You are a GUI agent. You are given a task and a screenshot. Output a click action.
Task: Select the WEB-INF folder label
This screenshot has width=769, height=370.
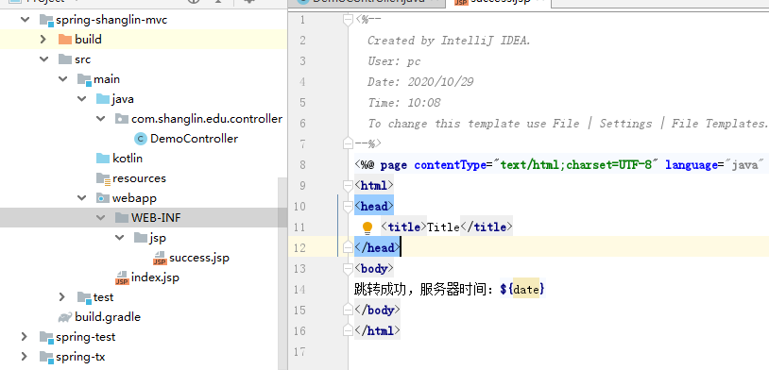pos(156,218)
